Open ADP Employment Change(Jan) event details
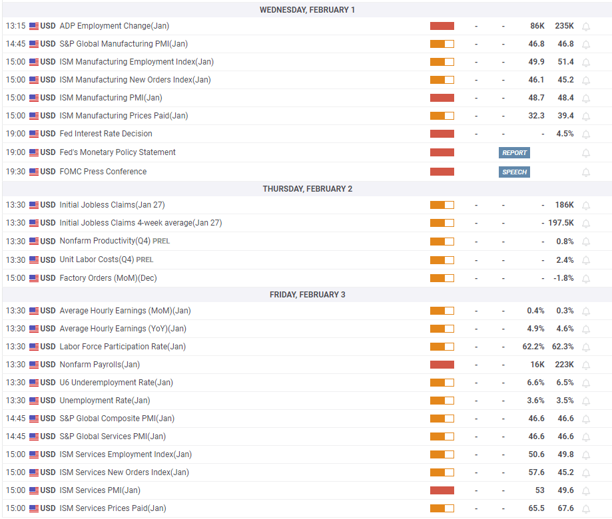Image resolution: width=612 pixels, height=519 pixels. [x=115, y=26]
